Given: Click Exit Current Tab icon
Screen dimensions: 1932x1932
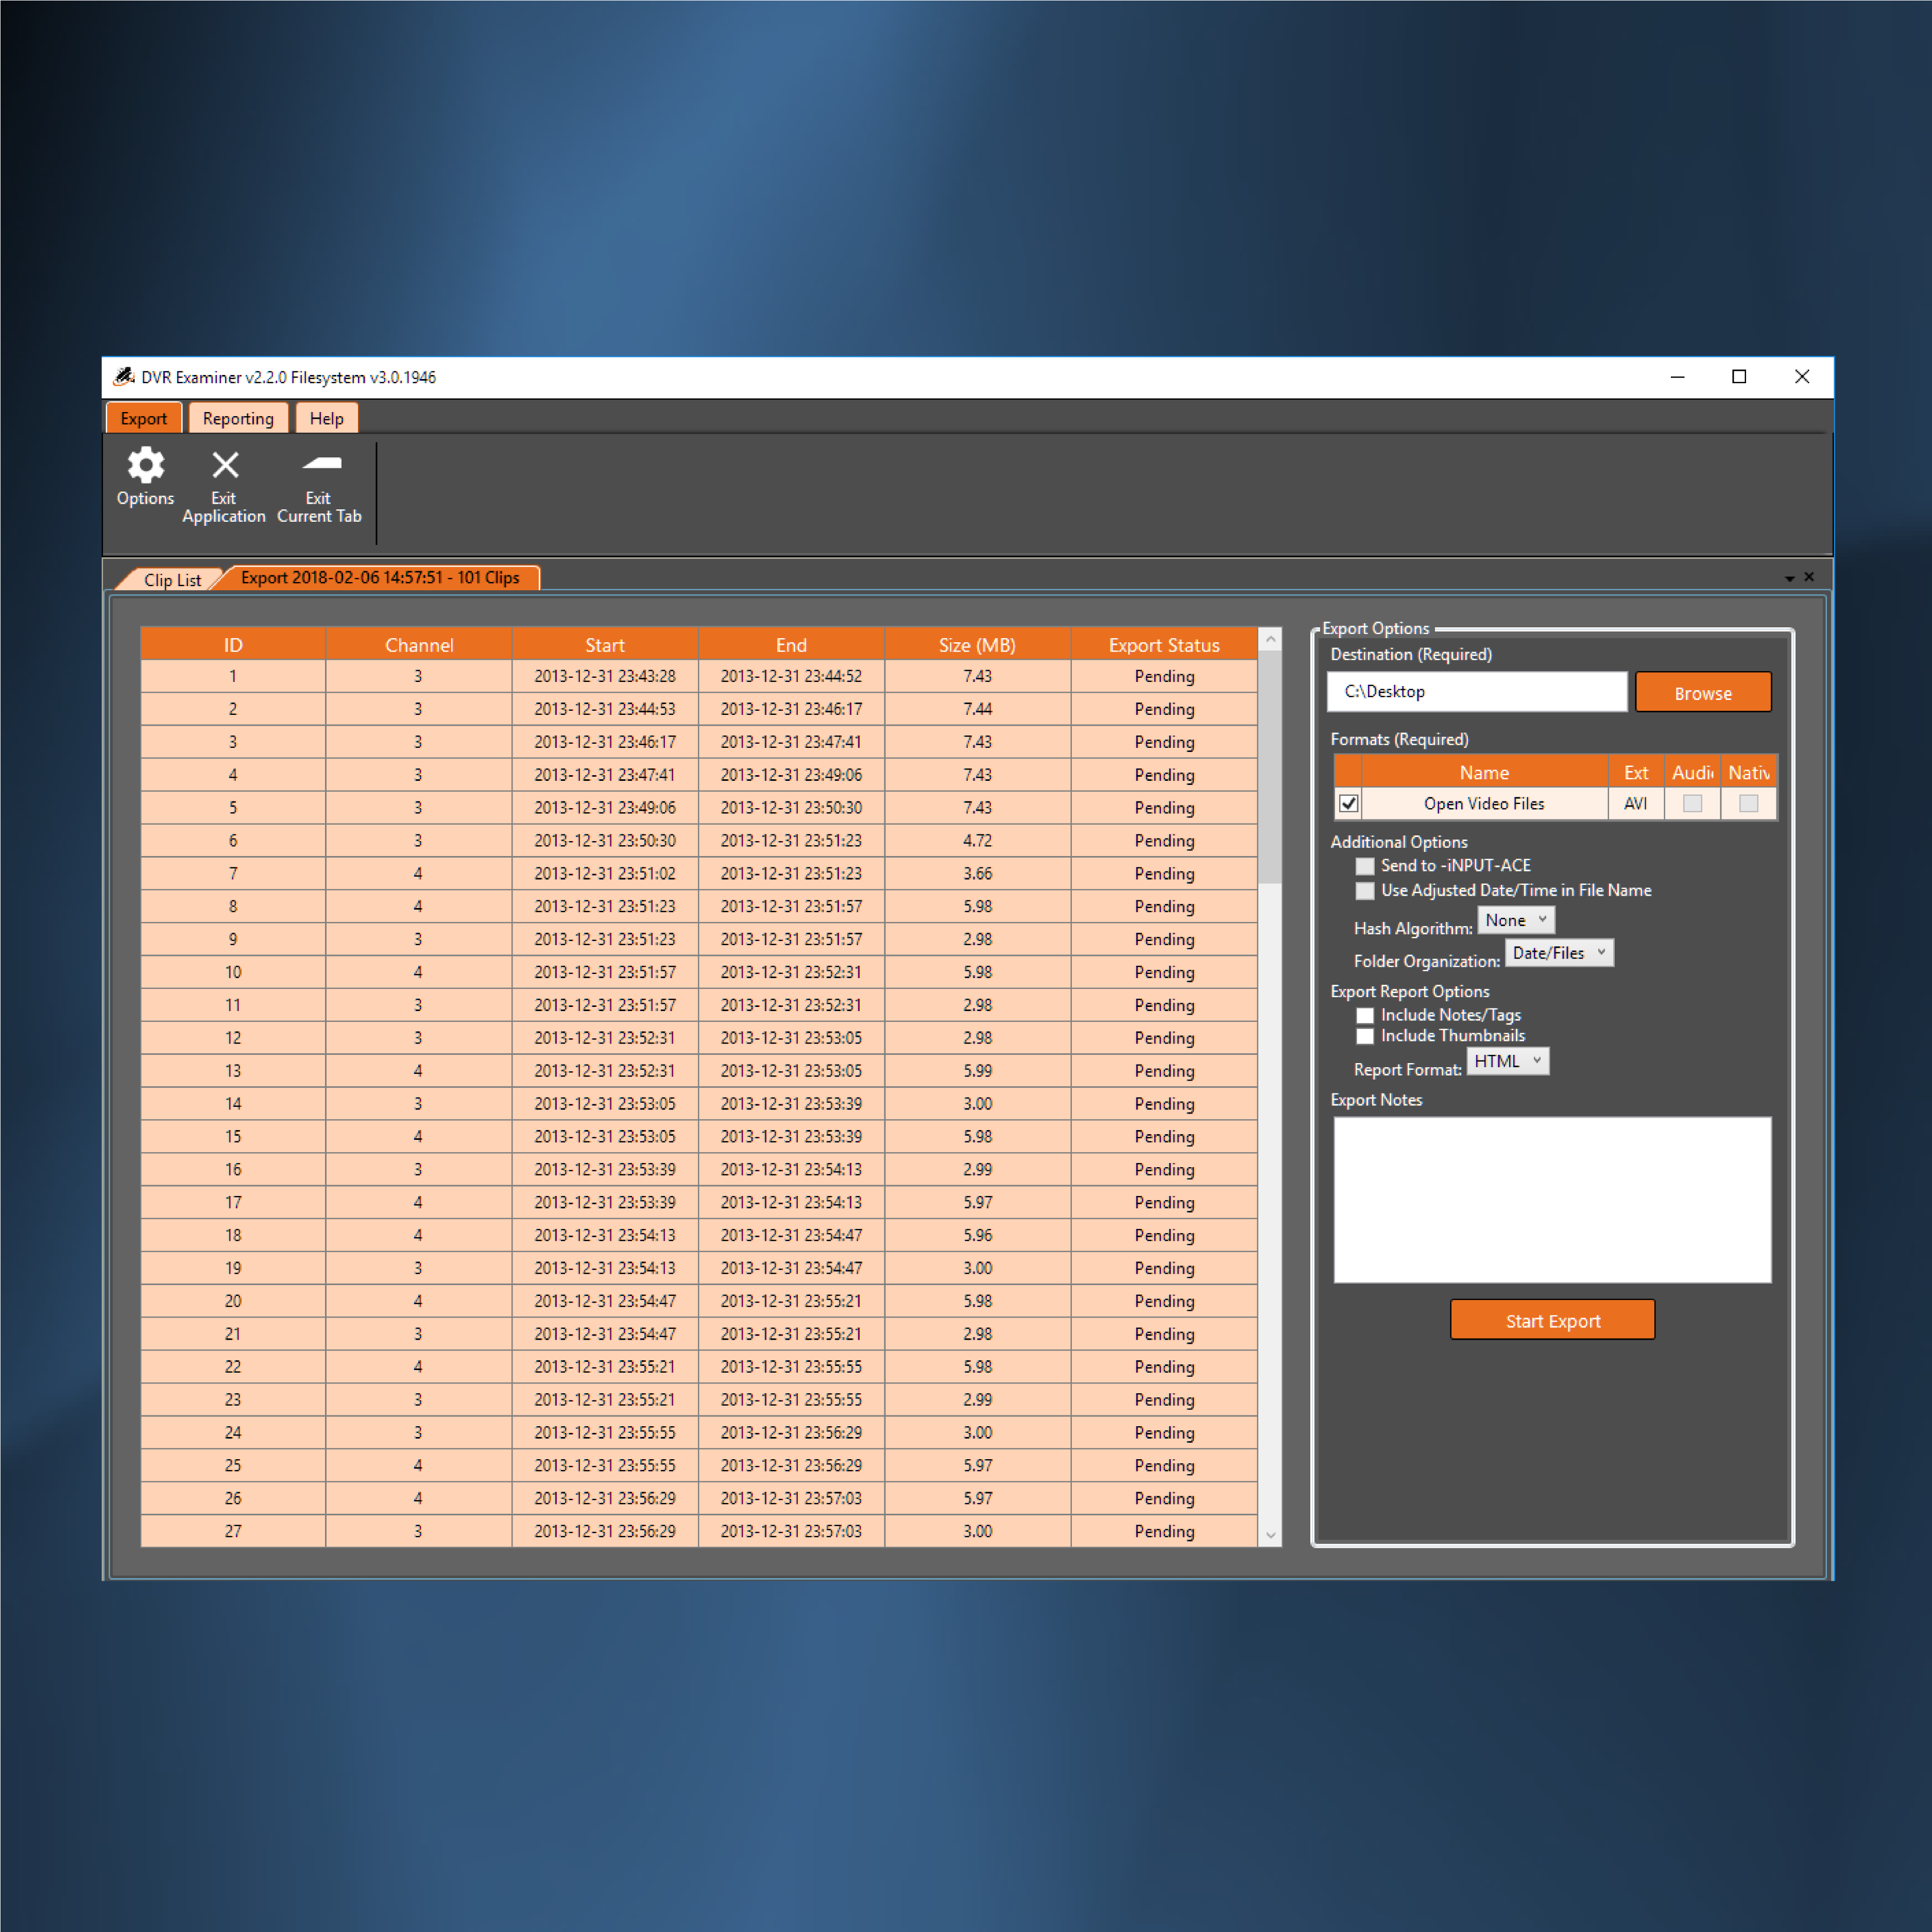Looking at the screenshot, I should 321,464.
